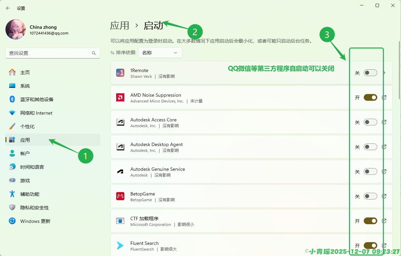The height and width of the screenshot is (256, 401).
Task: Select the Personalization paintbrush icon
Action: (12, 126)
